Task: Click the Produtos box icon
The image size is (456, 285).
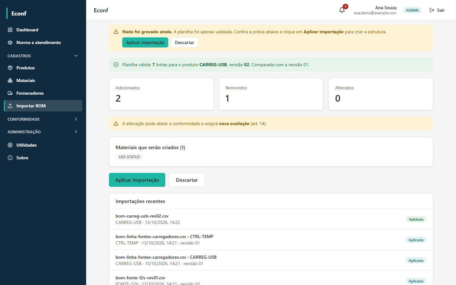Action: pos(10,68)
